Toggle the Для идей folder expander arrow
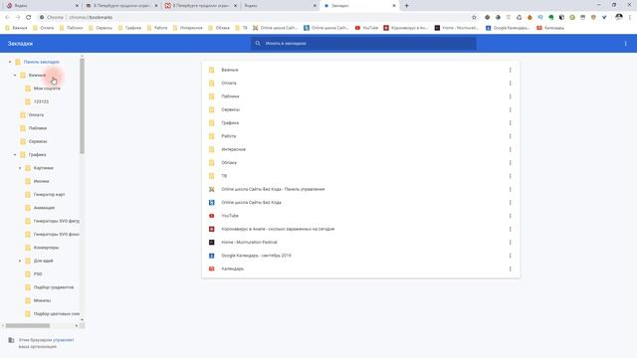637x358 pixels. point(20,261)
